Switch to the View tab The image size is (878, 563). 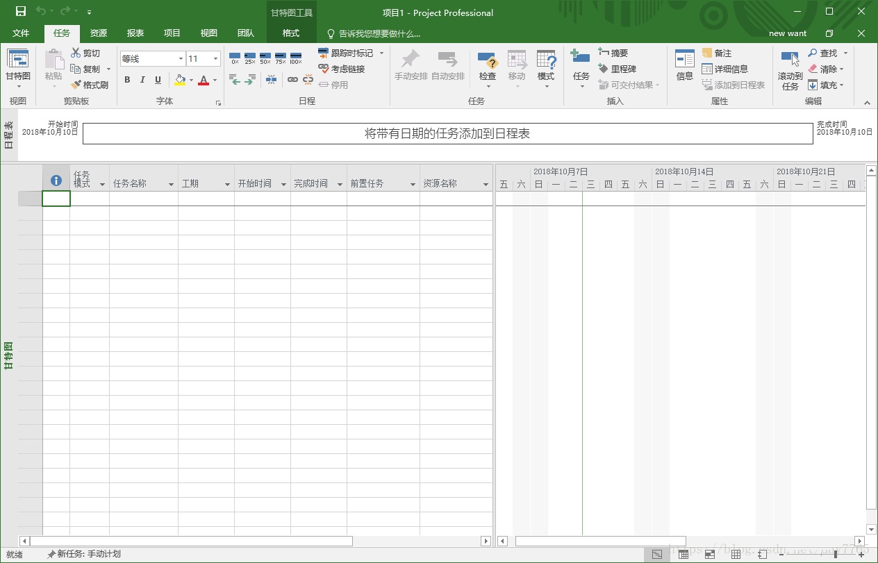209,33
